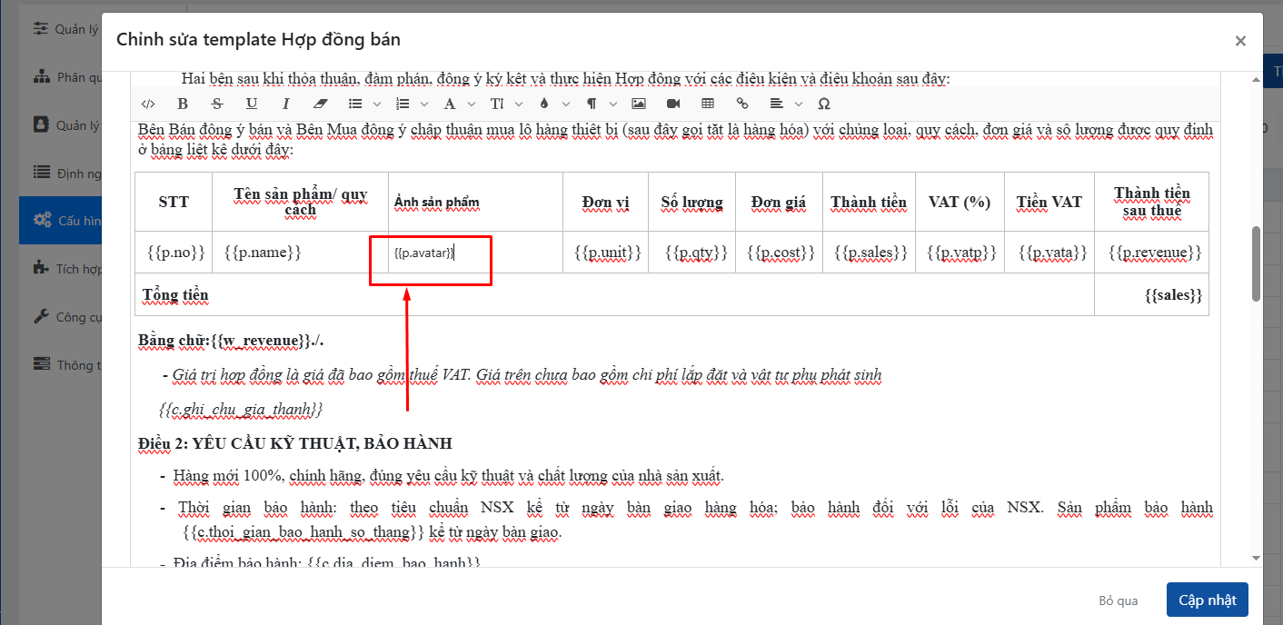Open the font size dropdown arrow

[519, 104]
